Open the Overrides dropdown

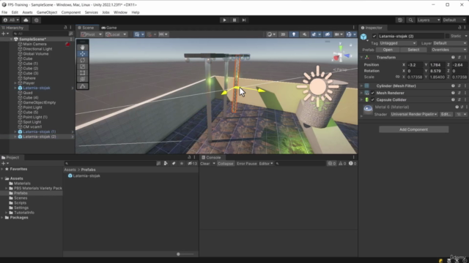pos(448,50)
